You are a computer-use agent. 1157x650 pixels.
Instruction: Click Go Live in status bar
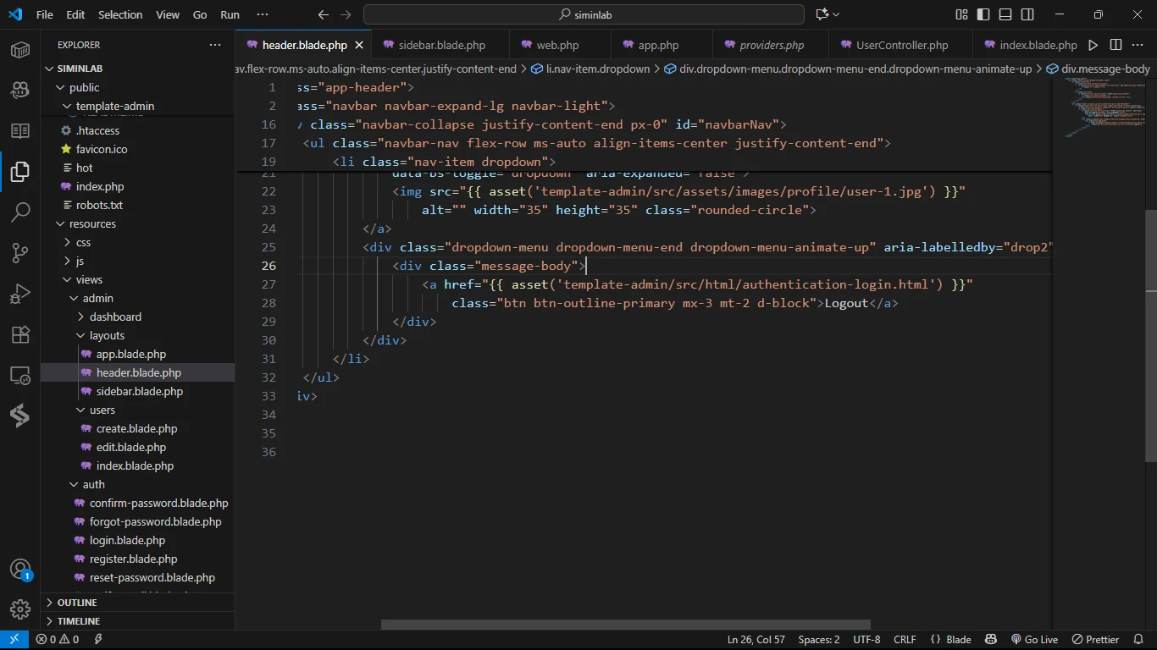point(1034,640)
